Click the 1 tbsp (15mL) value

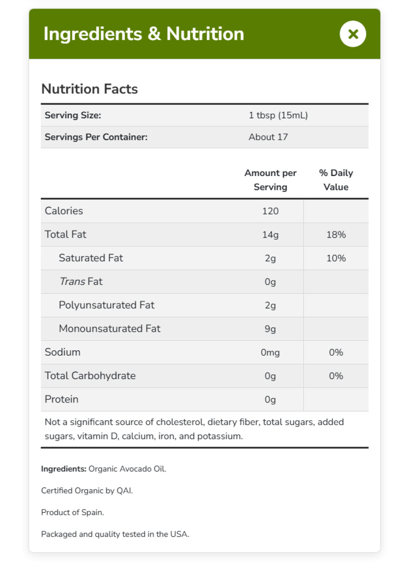coord(278,115)
